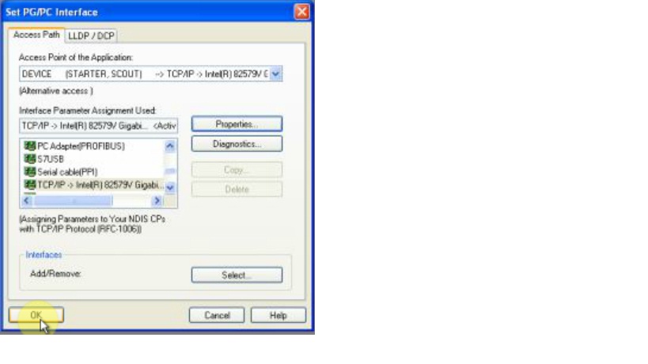The image size is (648, 364).
Task: Click the Cancel button
Action: 217,315
